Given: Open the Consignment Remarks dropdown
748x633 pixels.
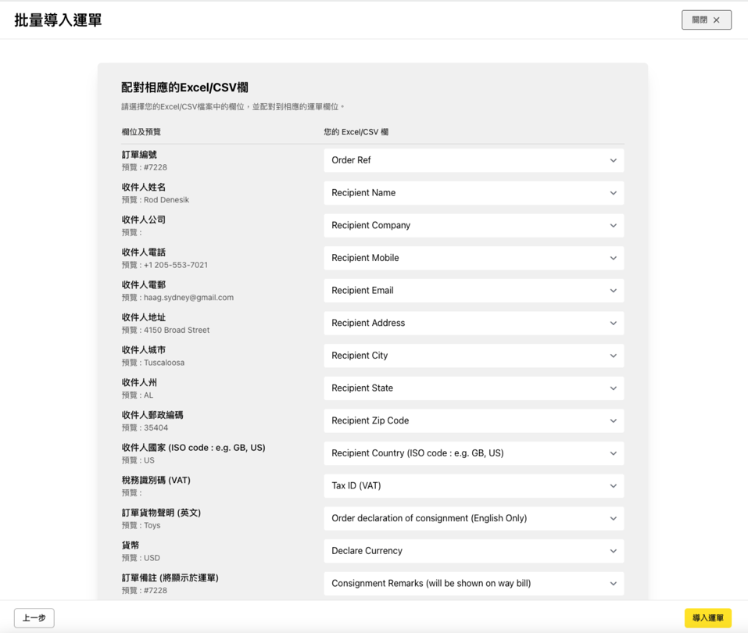Looking at the screenshot, I should coord(473,583).
